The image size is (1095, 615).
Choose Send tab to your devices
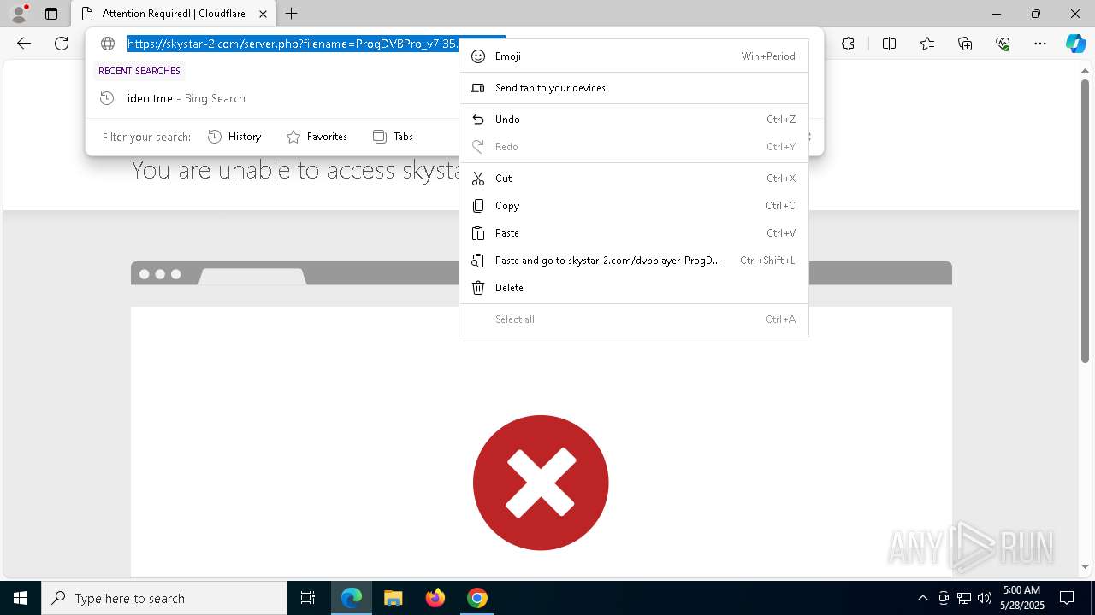pos(634,88)
